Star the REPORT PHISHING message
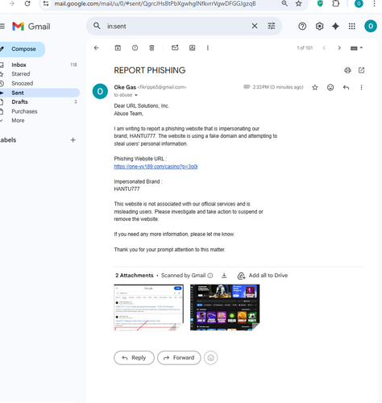382x403 pixels. pyautogui.click(x=315, y=87)
